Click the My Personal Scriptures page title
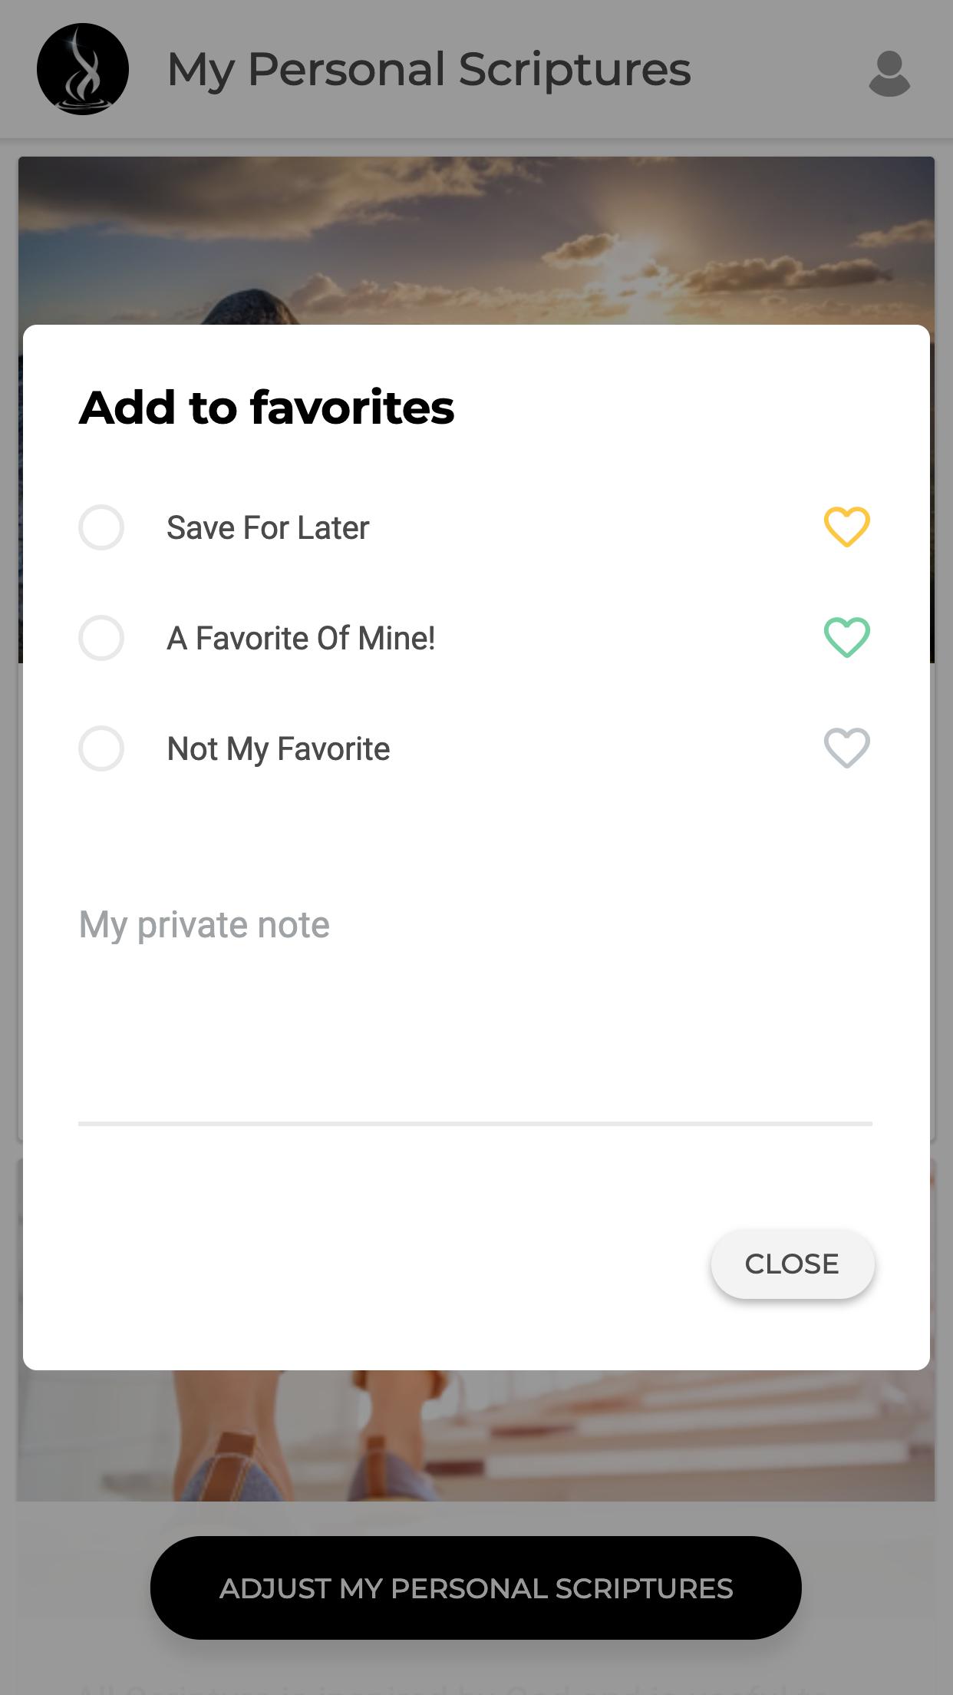This screenshot has height=1695, width=953. point(429,70)
